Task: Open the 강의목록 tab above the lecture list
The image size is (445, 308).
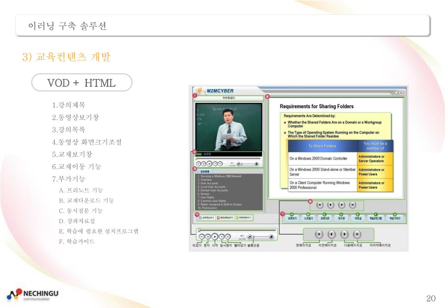Action: (x=205, y=172)
